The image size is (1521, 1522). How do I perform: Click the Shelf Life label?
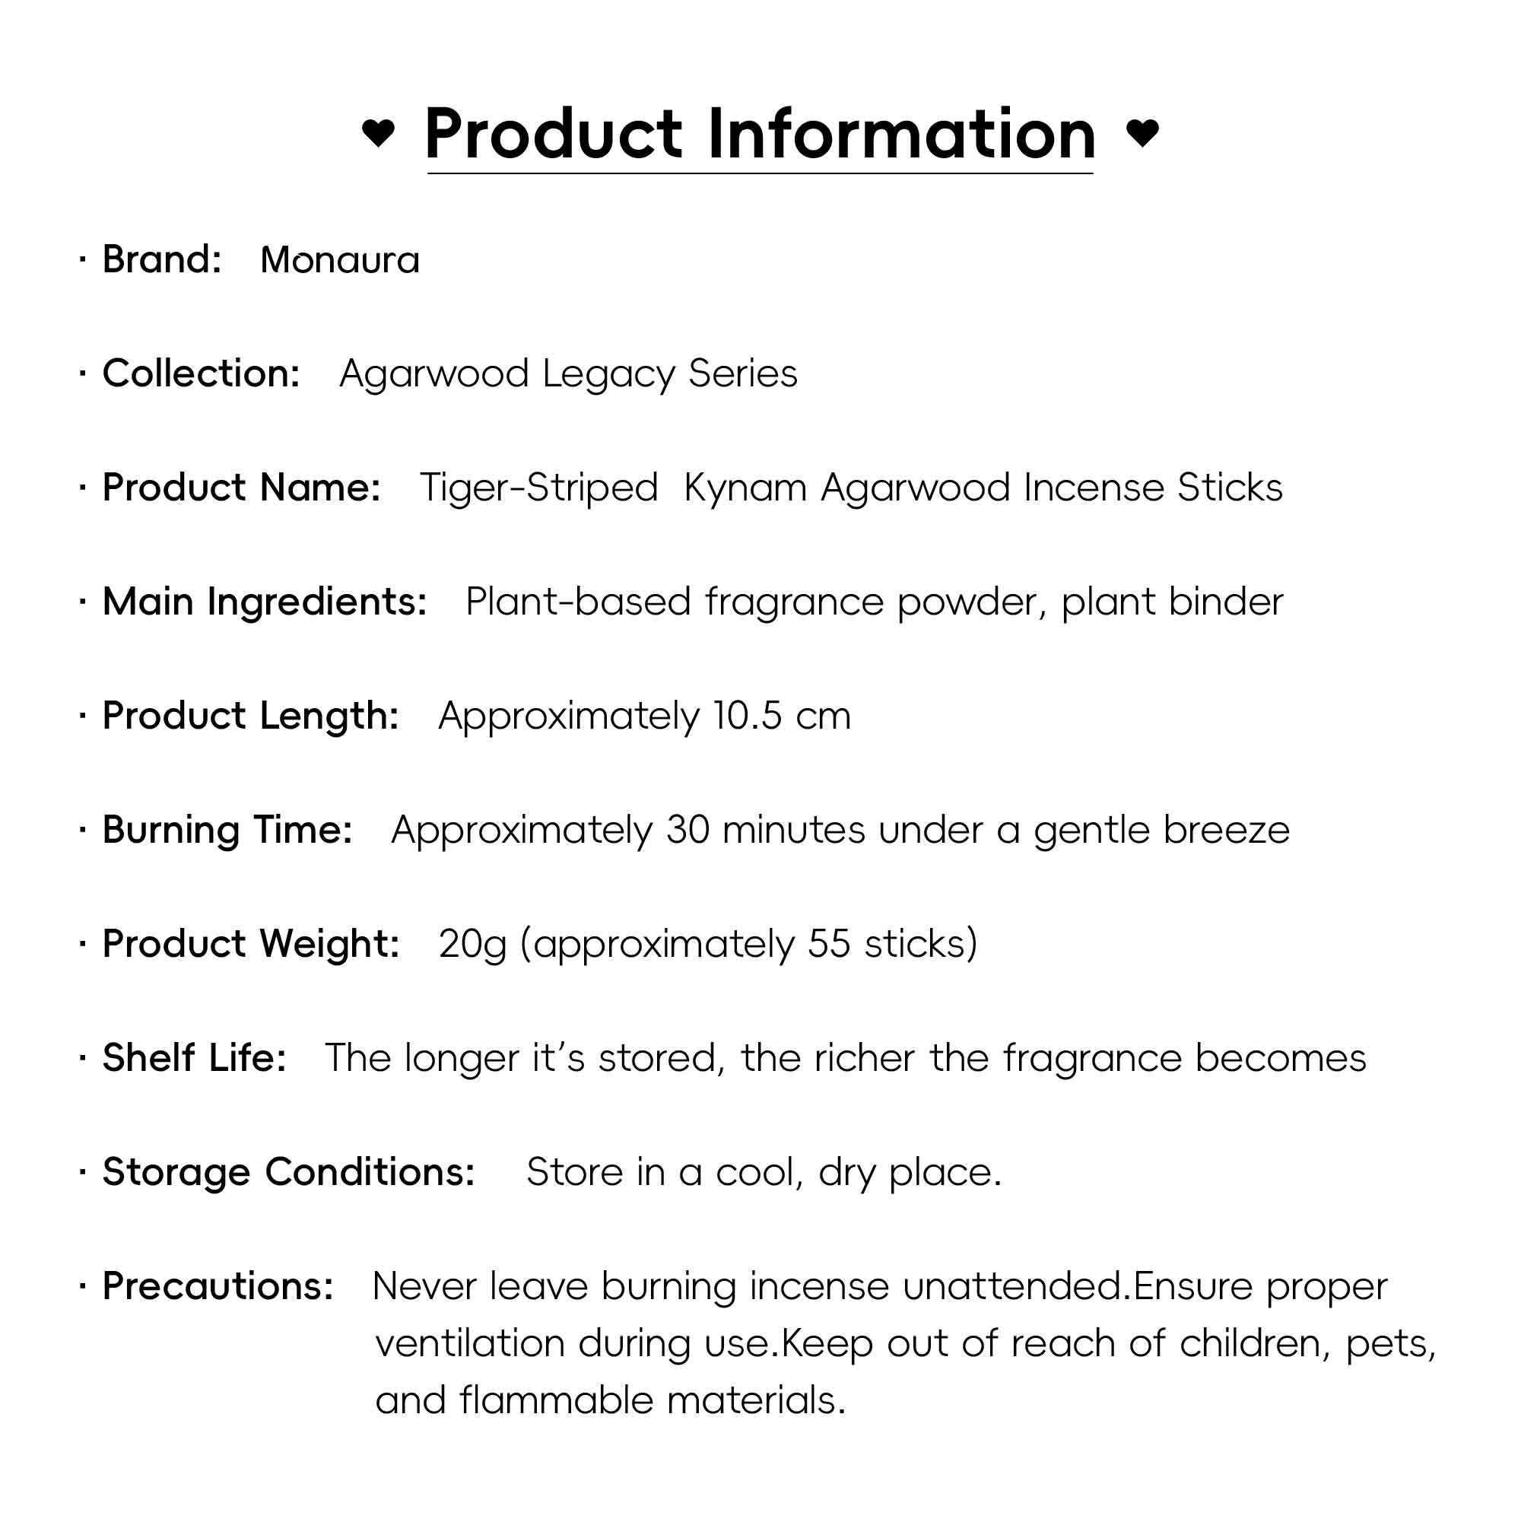click(x=195, y=1058)
